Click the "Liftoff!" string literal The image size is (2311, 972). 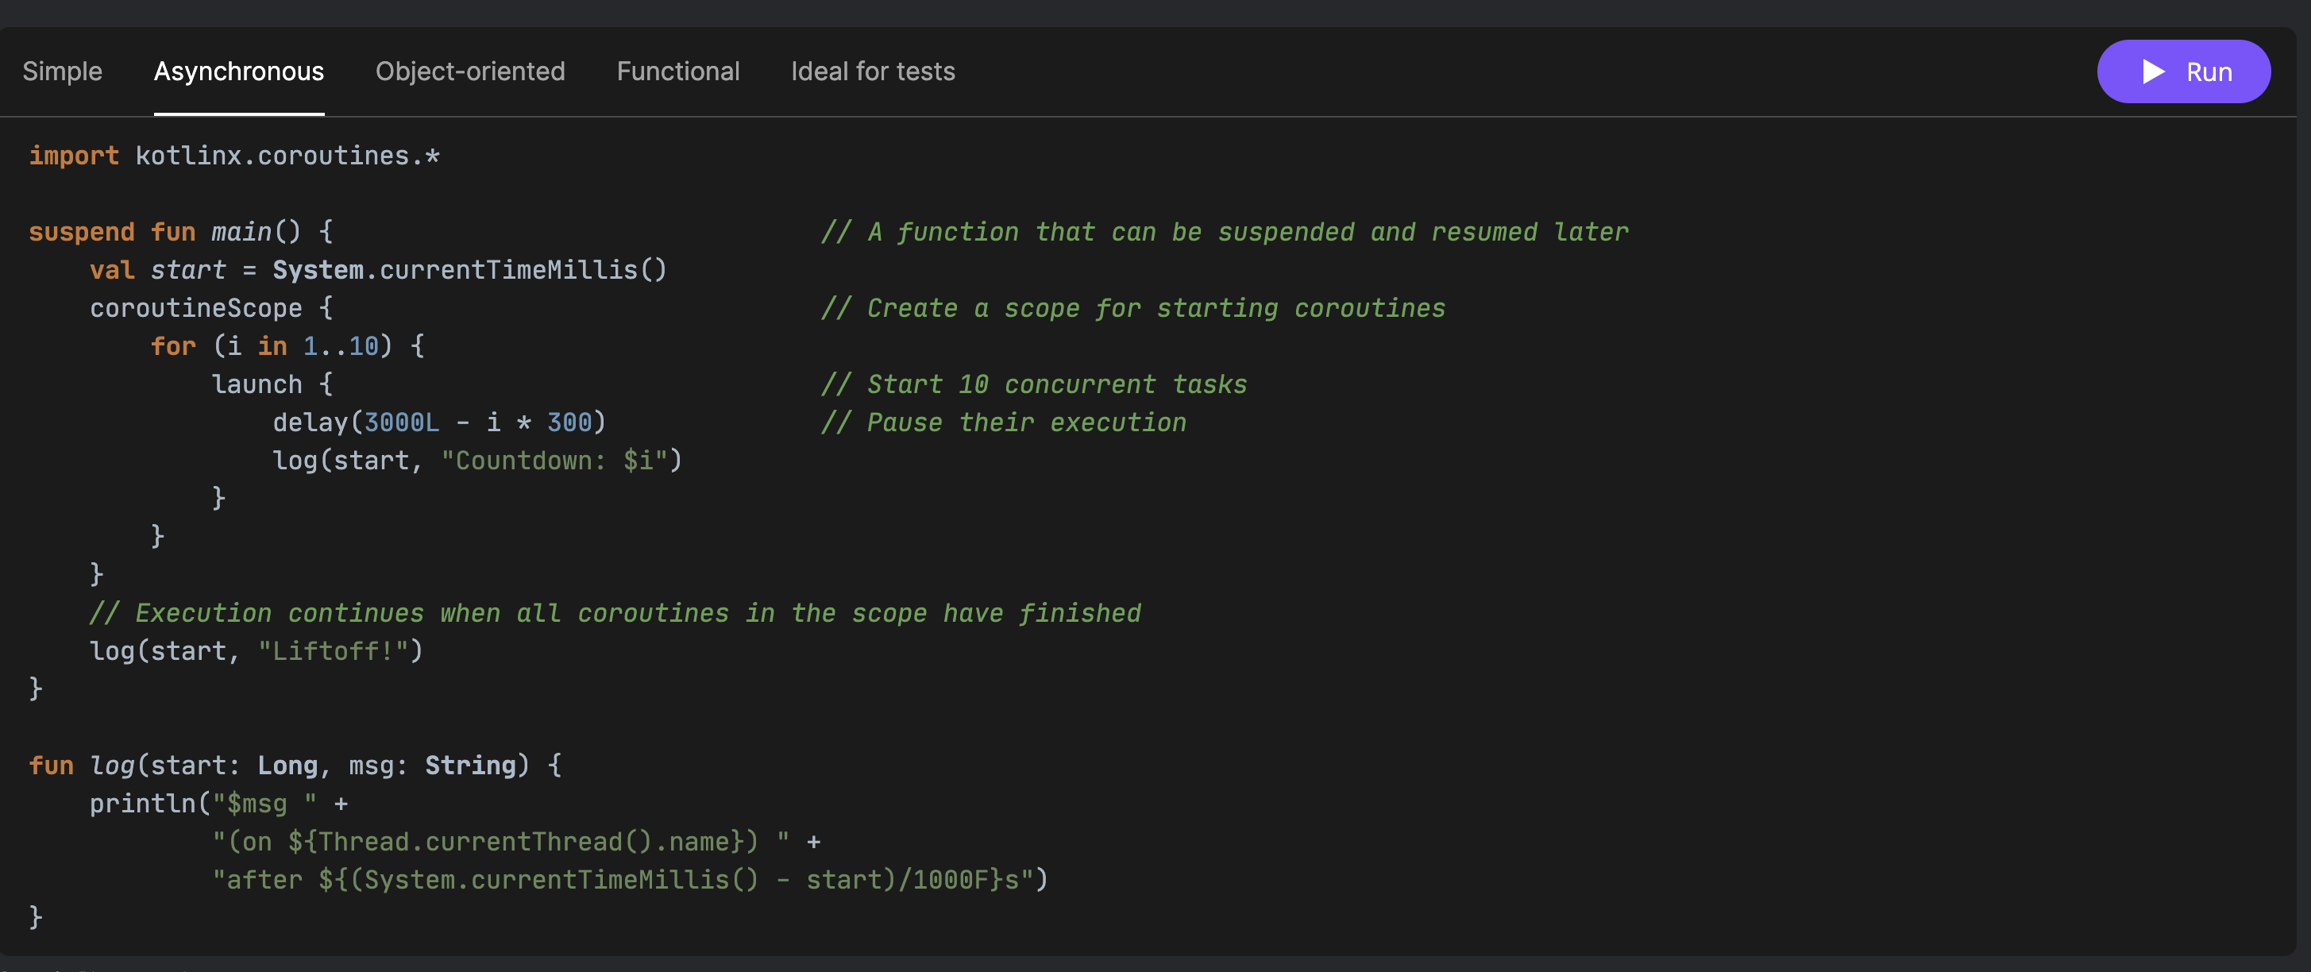[333, 651]
